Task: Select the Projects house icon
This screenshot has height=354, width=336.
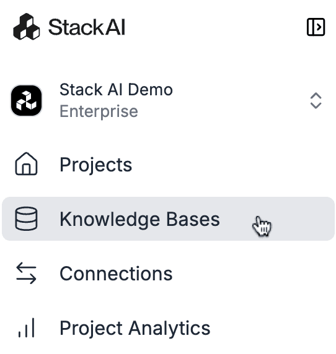Action: point(26,164)
